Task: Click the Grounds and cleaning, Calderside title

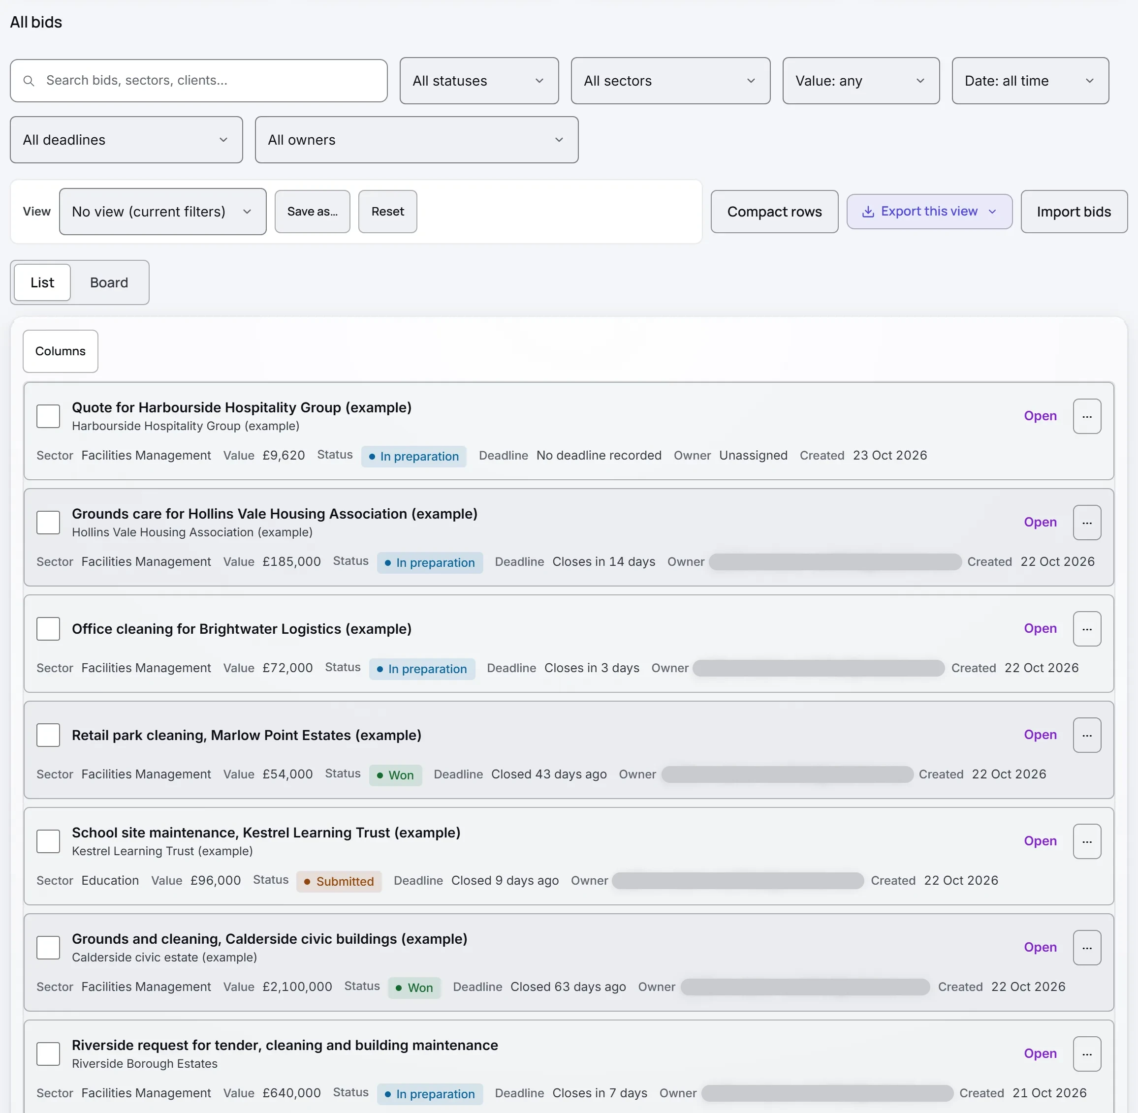Action: pos(270,939)
